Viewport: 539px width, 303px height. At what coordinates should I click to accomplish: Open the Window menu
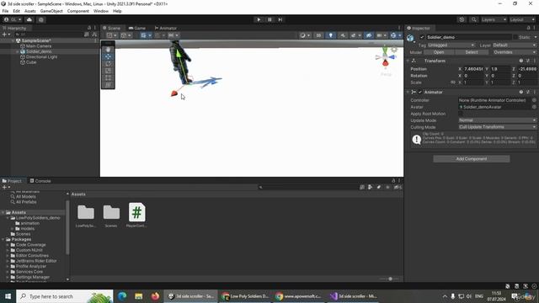101,11
